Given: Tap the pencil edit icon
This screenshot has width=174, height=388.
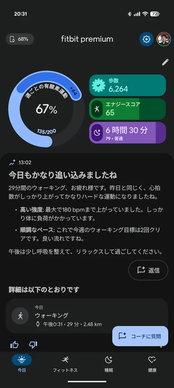Looking at the screenshot, I should 165,62.
